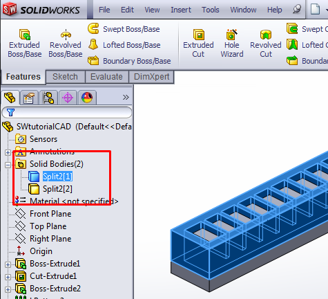Click the Lofted Cut icon

point(292,45)
